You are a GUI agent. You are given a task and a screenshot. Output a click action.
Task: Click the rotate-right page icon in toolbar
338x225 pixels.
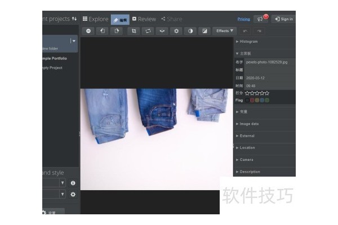[117, 31]
